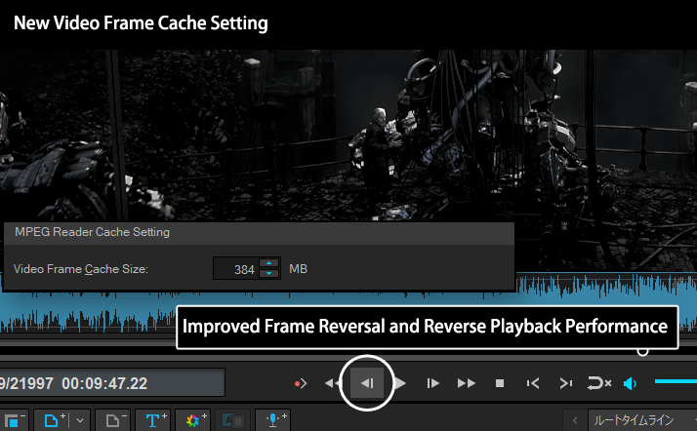This screenshot has width=697, height=431.
Task: Click the previous frame step-back button
Action: point(367,383)
